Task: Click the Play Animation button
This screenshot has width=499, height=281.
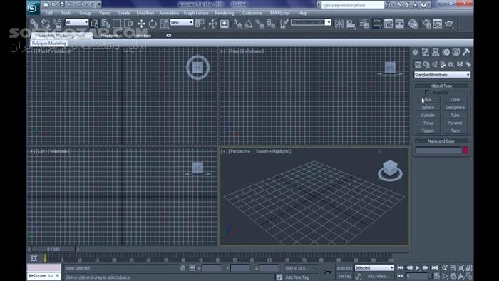Action: (x=418, y=268)
